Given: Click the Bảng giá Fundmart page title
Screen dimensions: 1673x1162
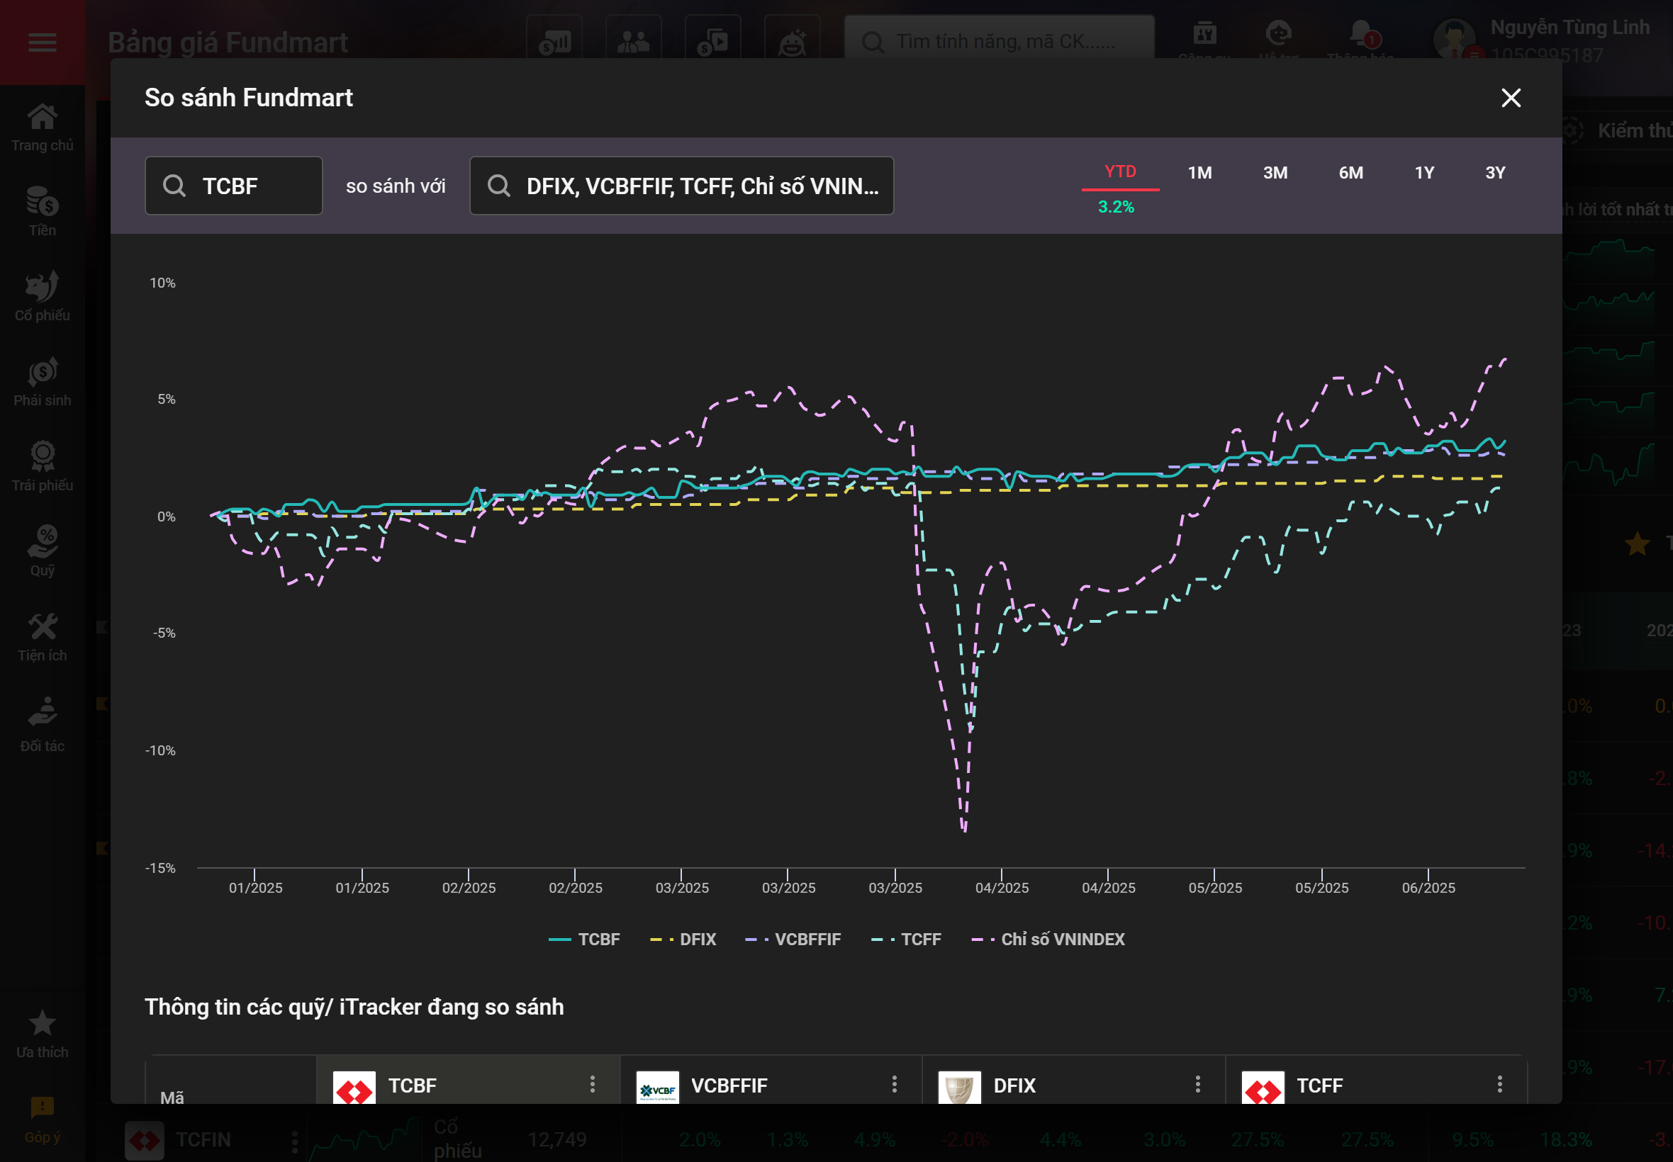Looking at the screenshot, I should point(228,43).
